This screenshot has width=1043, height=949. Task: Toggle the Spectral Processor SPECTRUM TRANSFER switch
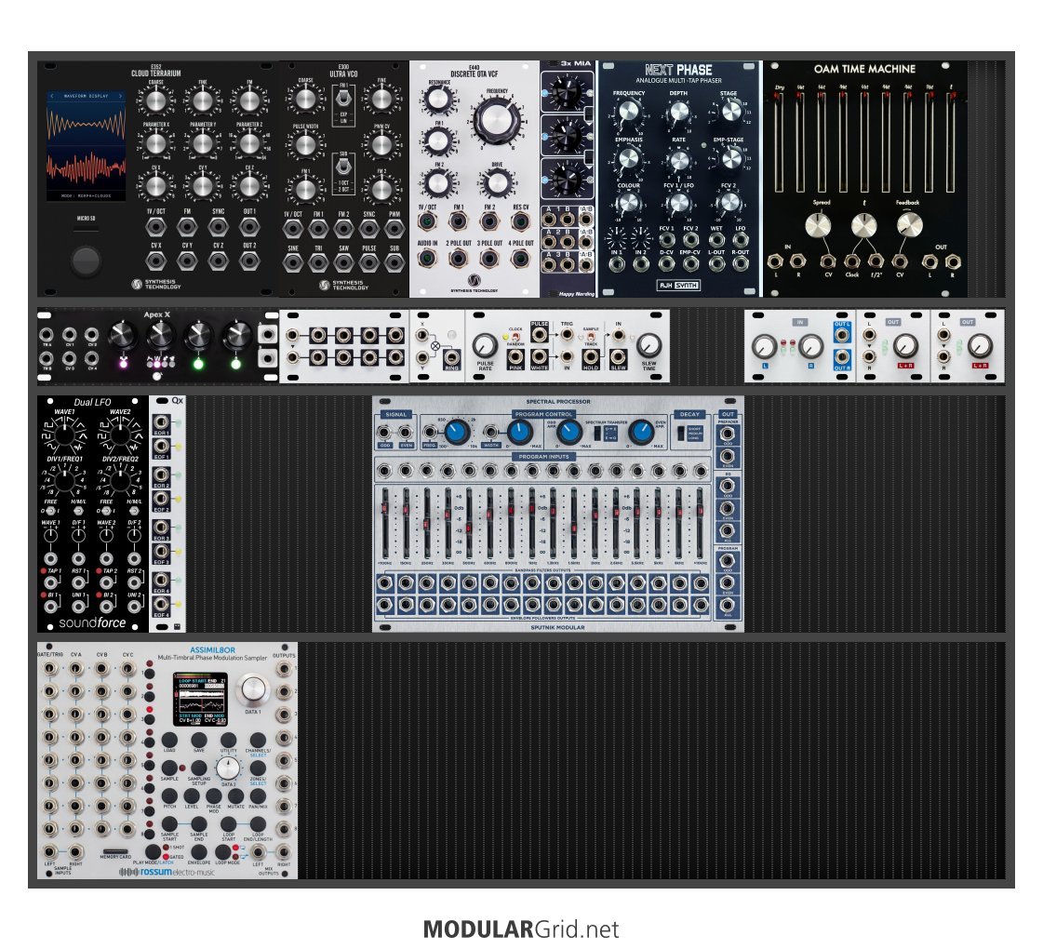click(597, 433)
